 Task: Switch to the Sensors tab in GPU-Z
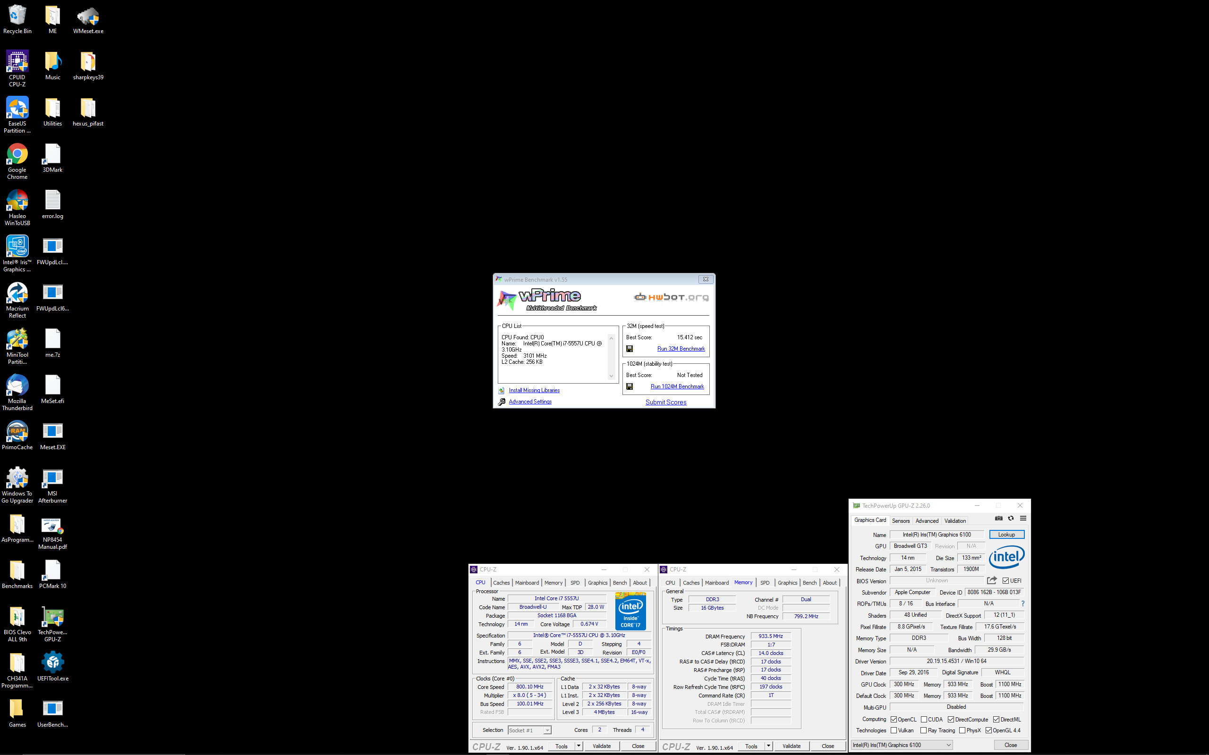tap(901, 521)
